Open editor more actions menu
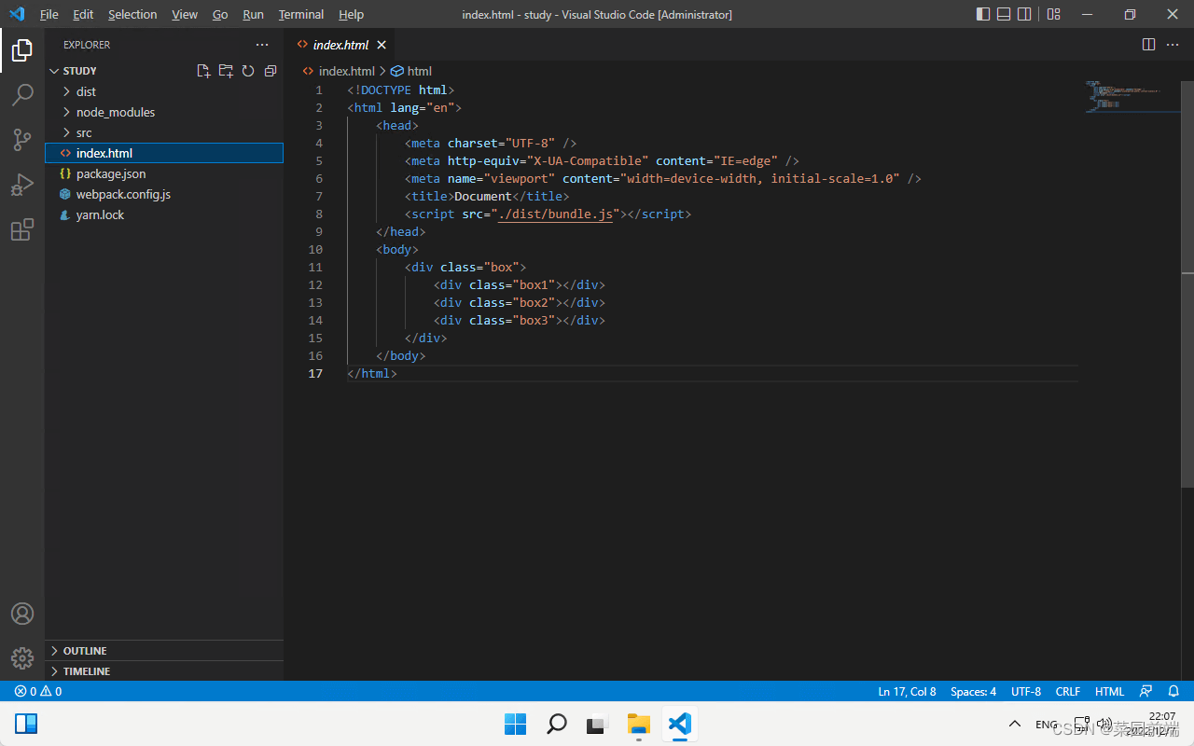Image resolution: width=1194 pixels, height=746 pixels. tap(1173, 45)
